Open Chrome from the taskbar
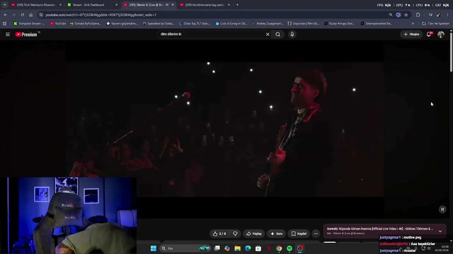The height and width of the screenshot is (254, 453). coord(279,248)
